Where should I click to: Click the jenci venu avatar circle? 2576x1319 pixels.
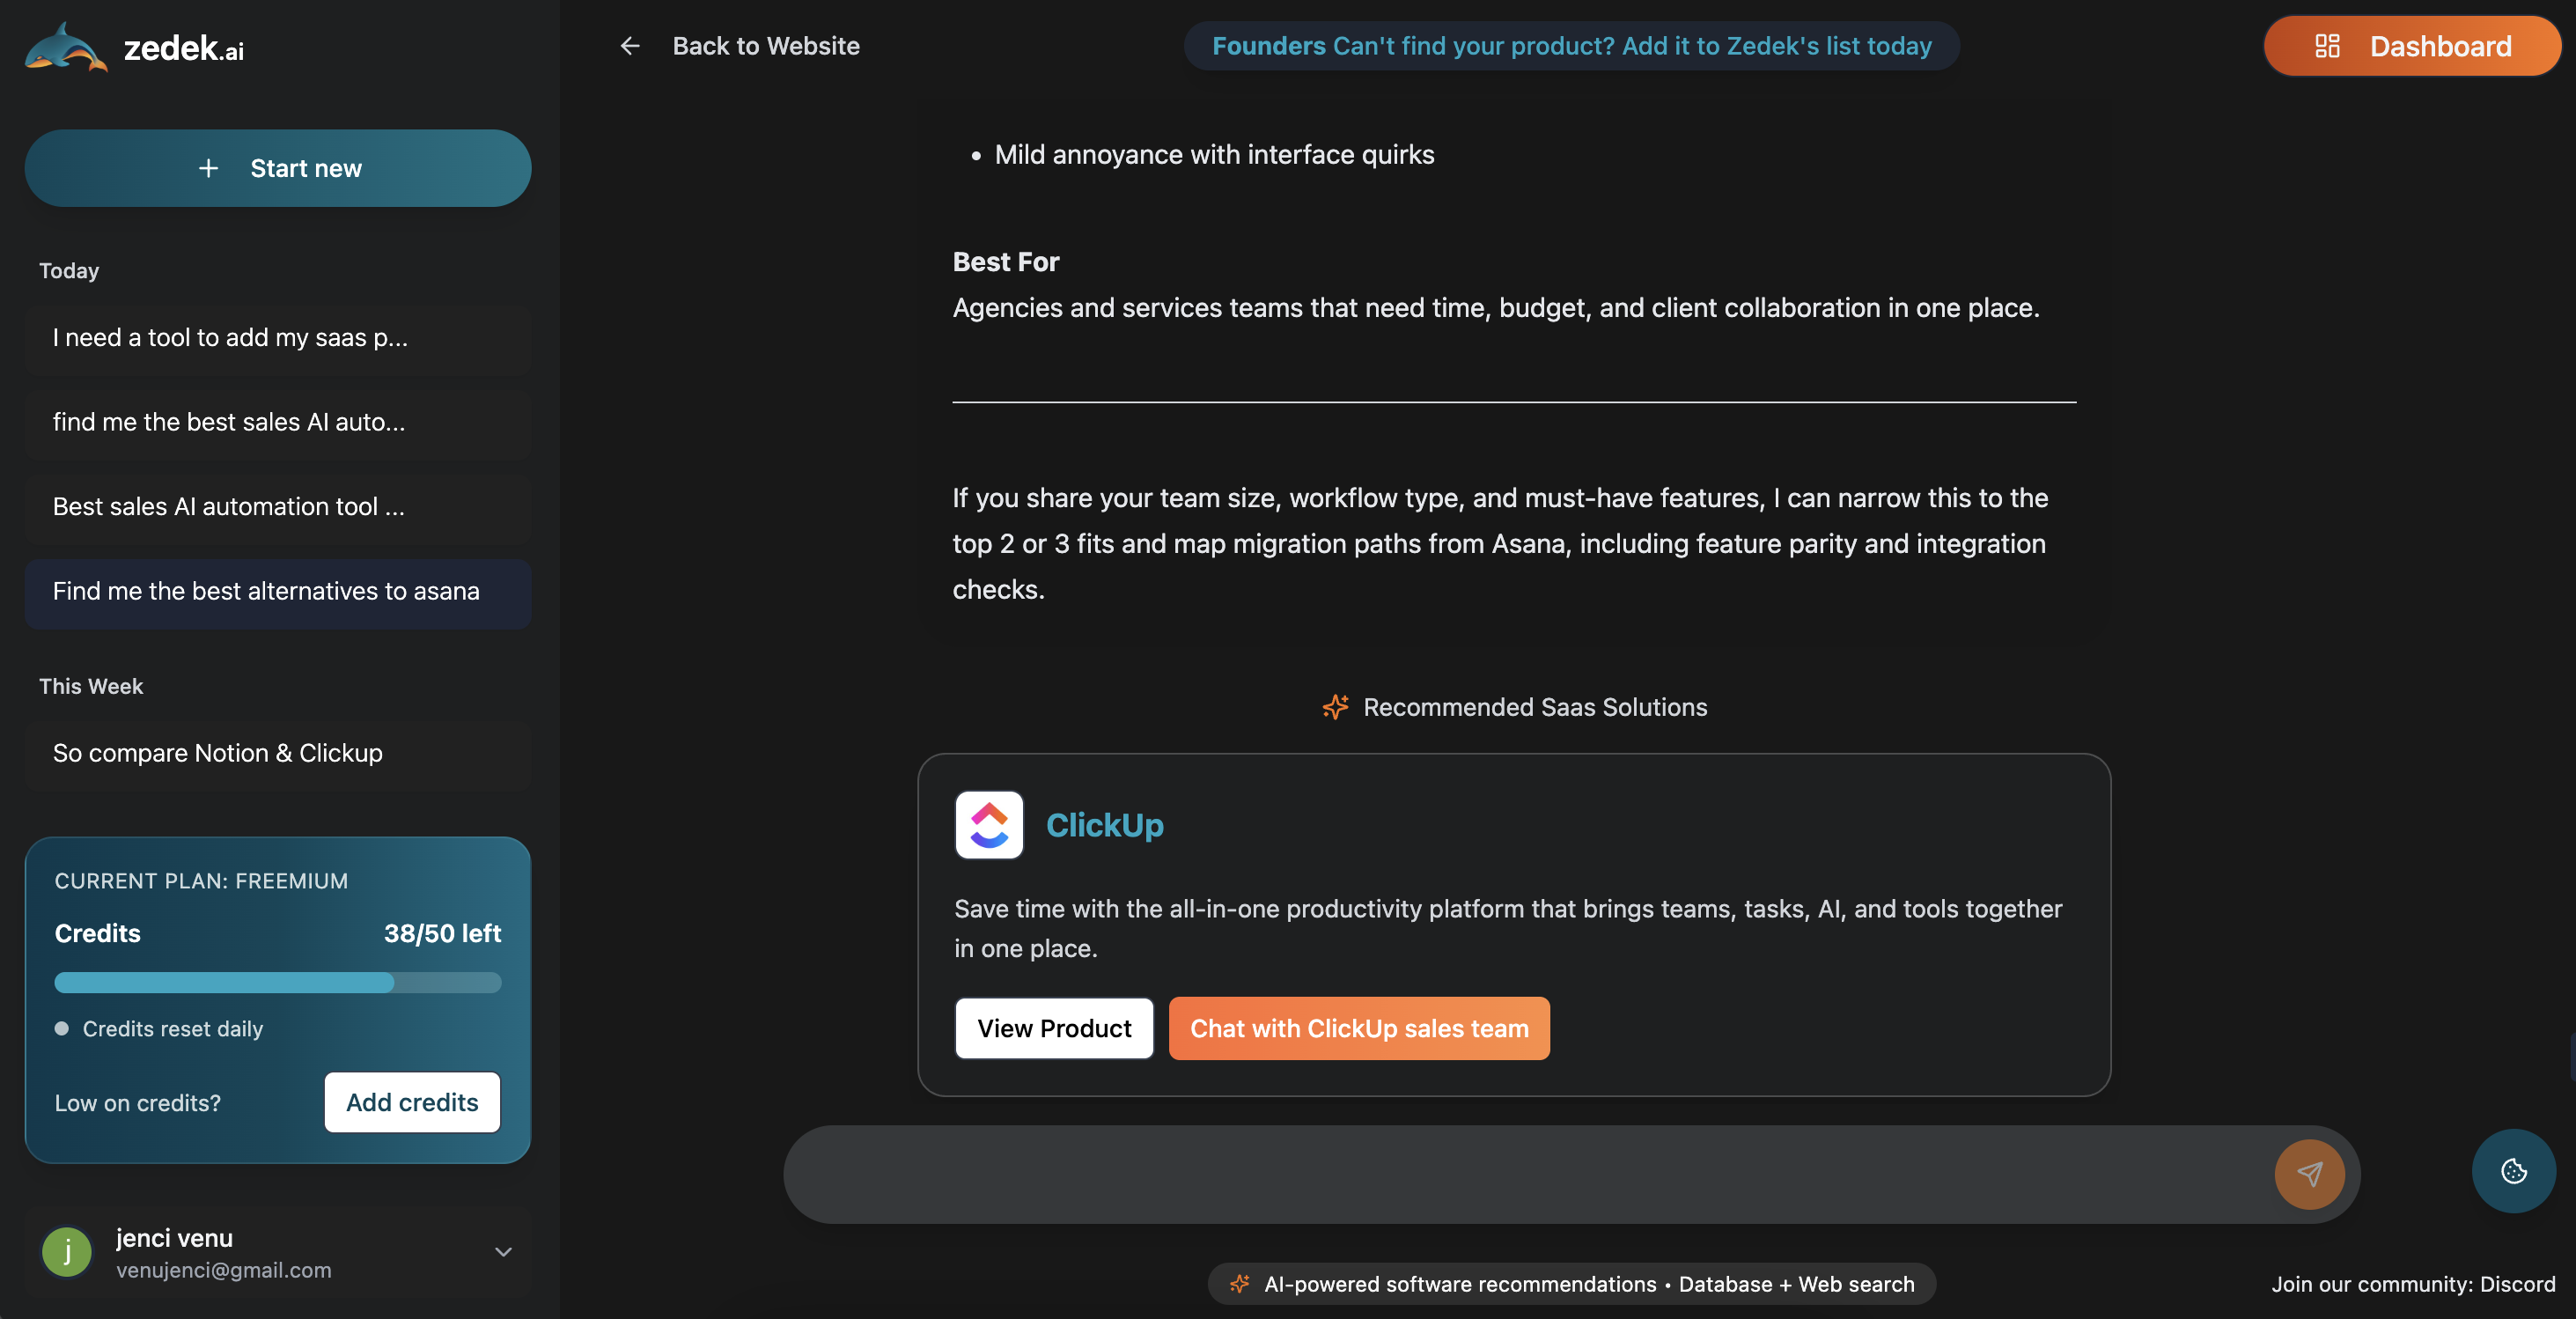(66, 1251)
